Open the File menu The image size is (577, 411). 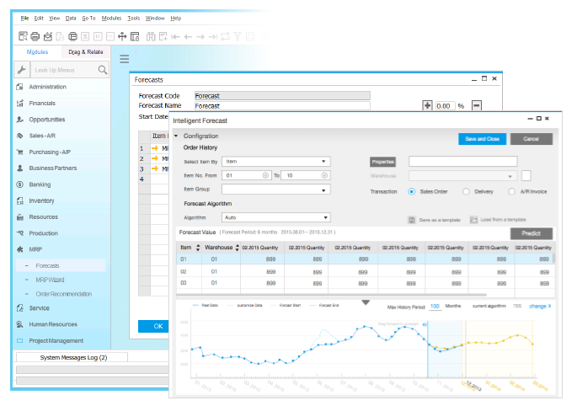[24, 18]
